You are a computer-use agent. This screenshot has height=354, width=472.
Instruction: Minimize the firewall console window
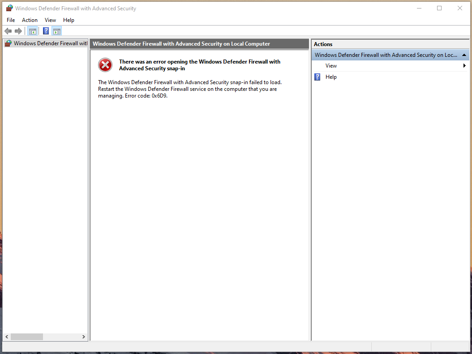point(419,9)
